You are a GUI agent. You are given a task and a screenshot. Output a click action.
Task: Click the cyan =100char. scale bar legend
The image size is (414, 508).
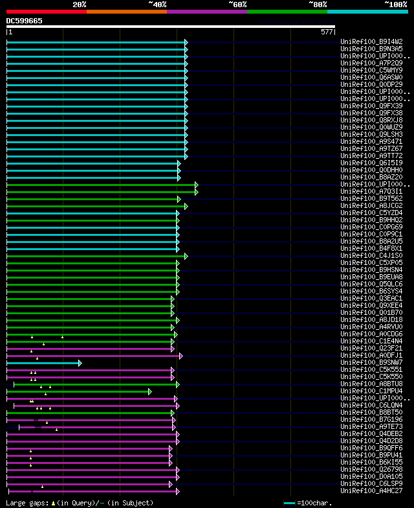[289, 503]
